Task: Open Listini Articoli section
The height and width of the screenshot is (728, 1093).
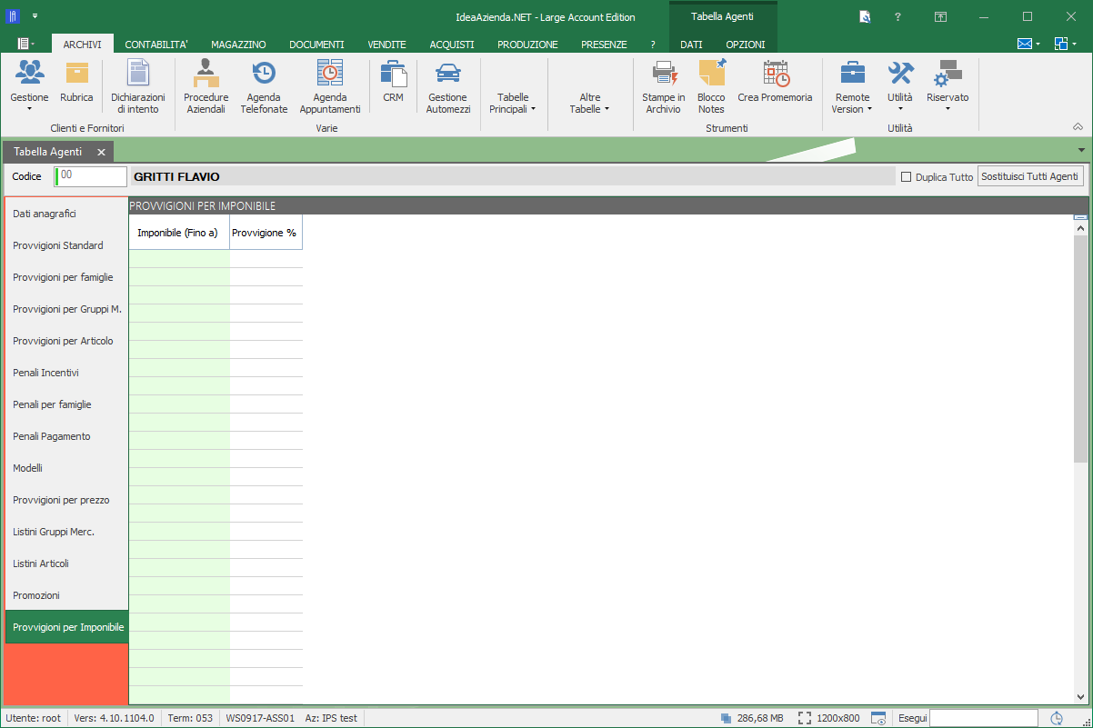Action: click(x=66, y=563)
